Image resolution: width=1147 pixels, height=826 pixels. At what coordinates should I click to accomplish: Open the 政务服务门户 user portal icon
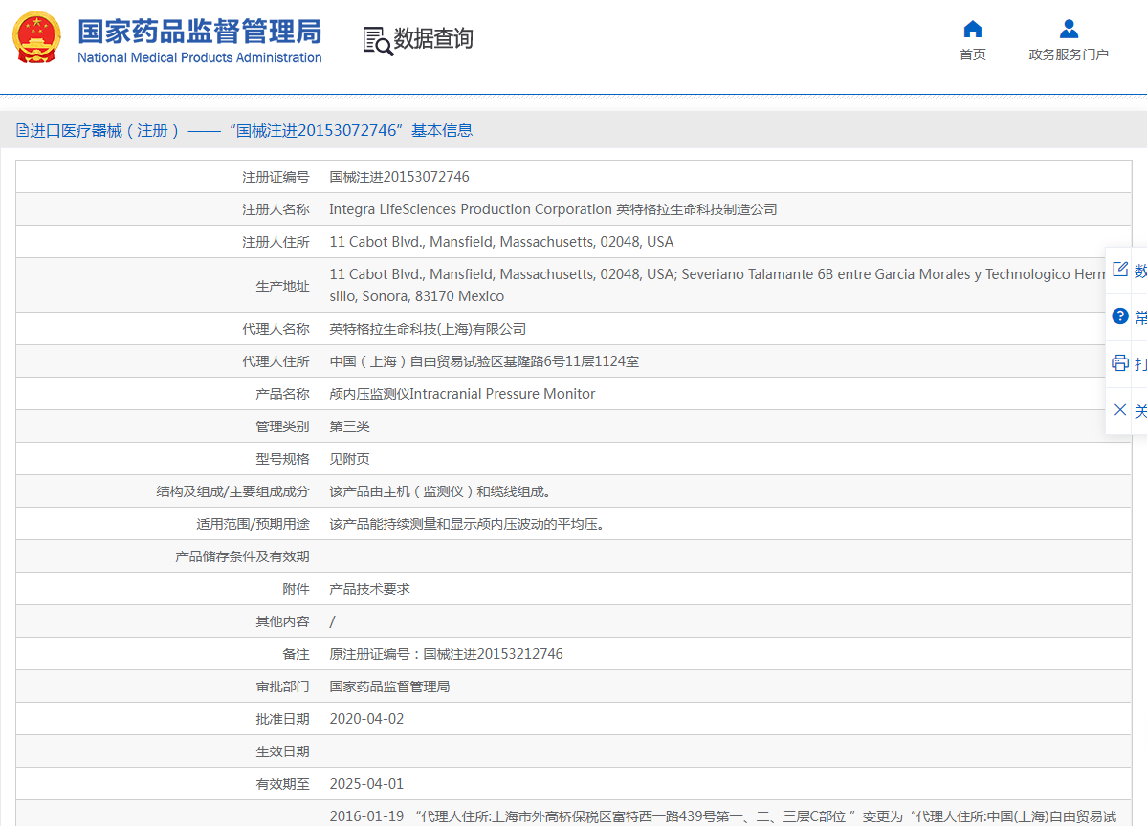tap(1069, 30)
